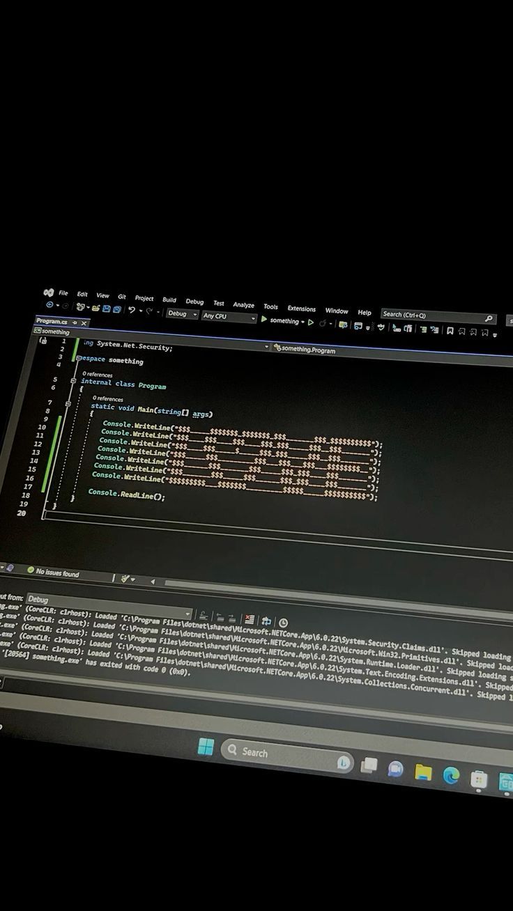
Task: Click the Undo toolbar icon
Action: tap(132, 310)
